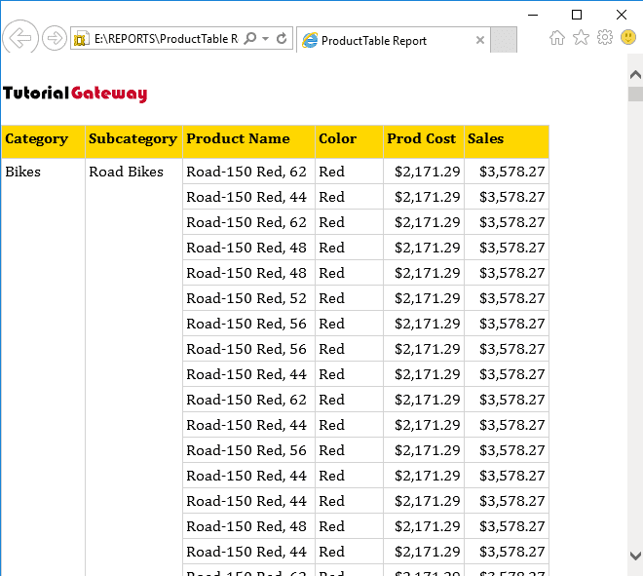The image size is (643, 576).
Task: Click the Color column header
Action: click(x=349, y=141)
